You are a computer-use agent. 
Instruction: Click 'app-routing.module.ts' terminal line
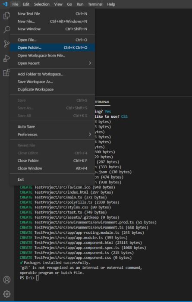[82, 233]
